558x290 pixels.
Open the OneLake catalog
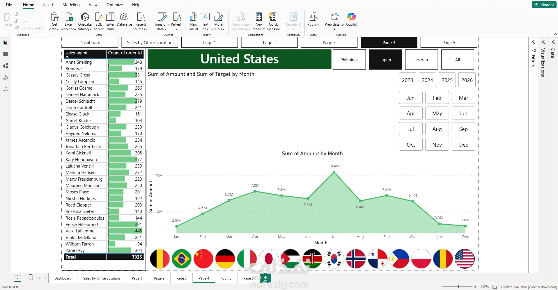(x=85, y=21)
